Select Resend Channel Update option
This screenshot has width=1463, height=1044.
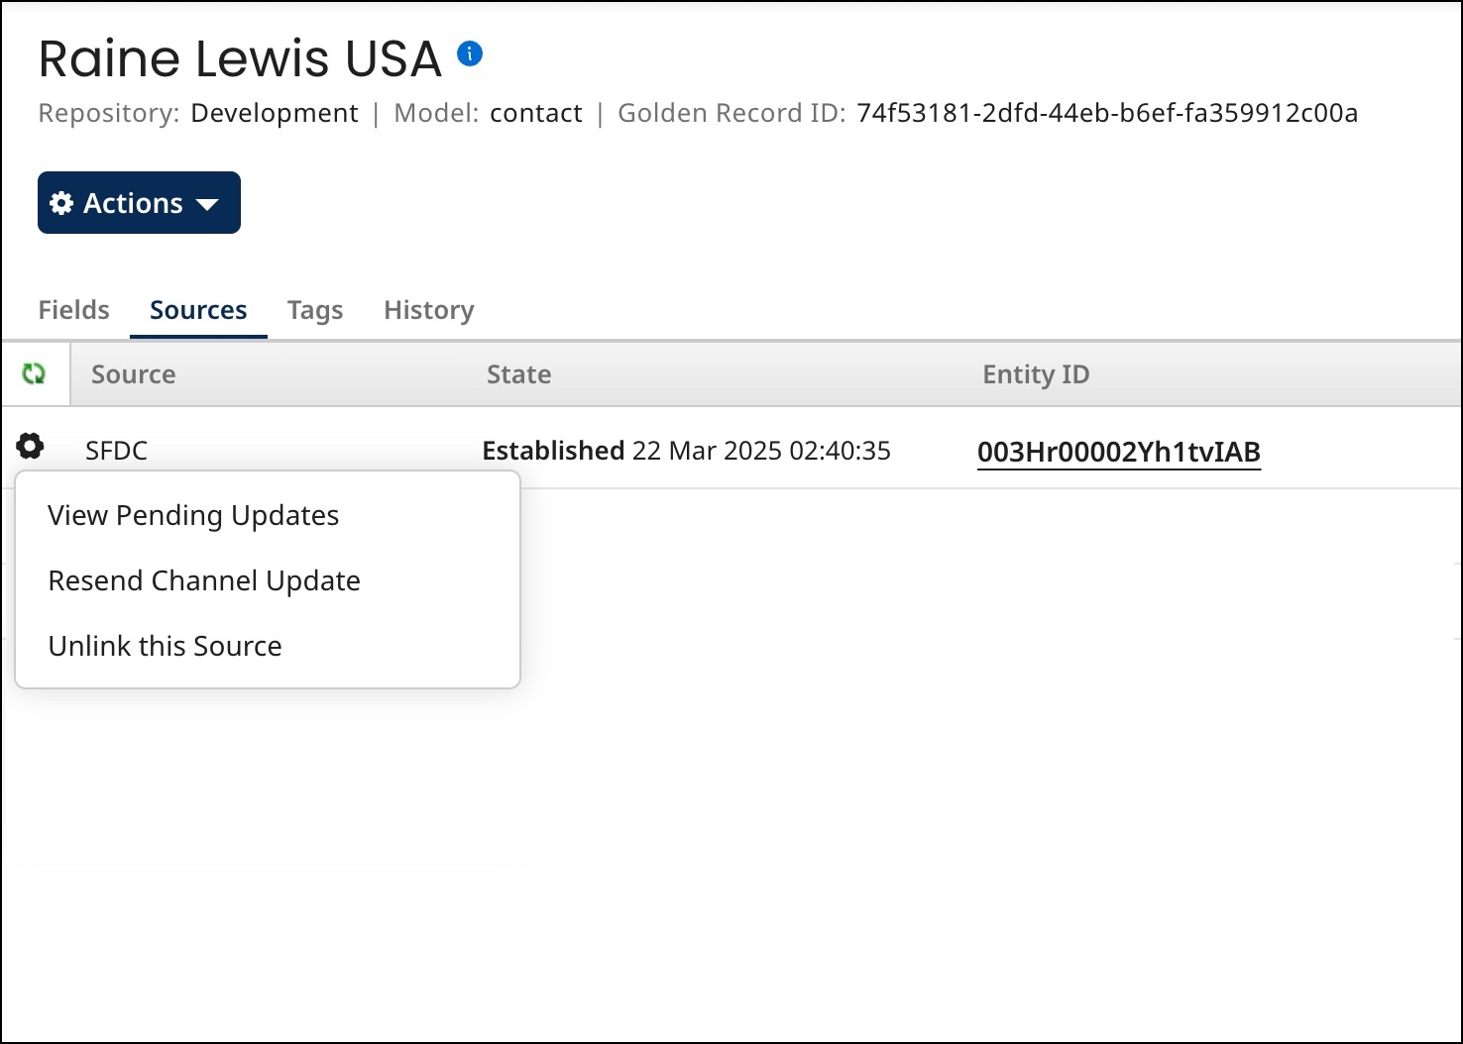click(204, 580)
